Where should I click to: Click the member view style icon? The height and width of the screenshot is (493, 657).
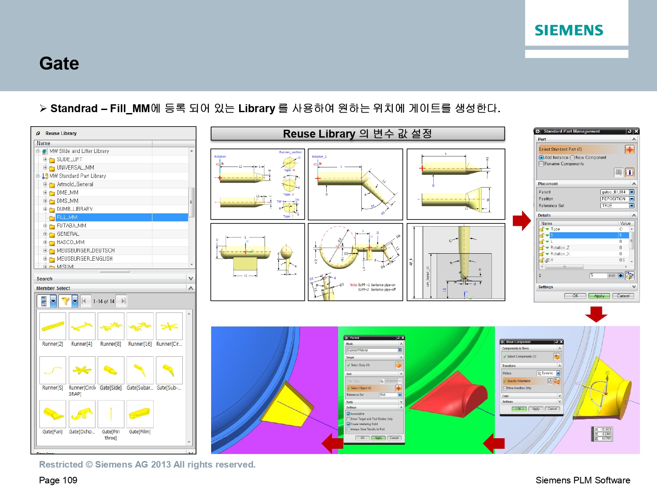(x=44, y=301)
